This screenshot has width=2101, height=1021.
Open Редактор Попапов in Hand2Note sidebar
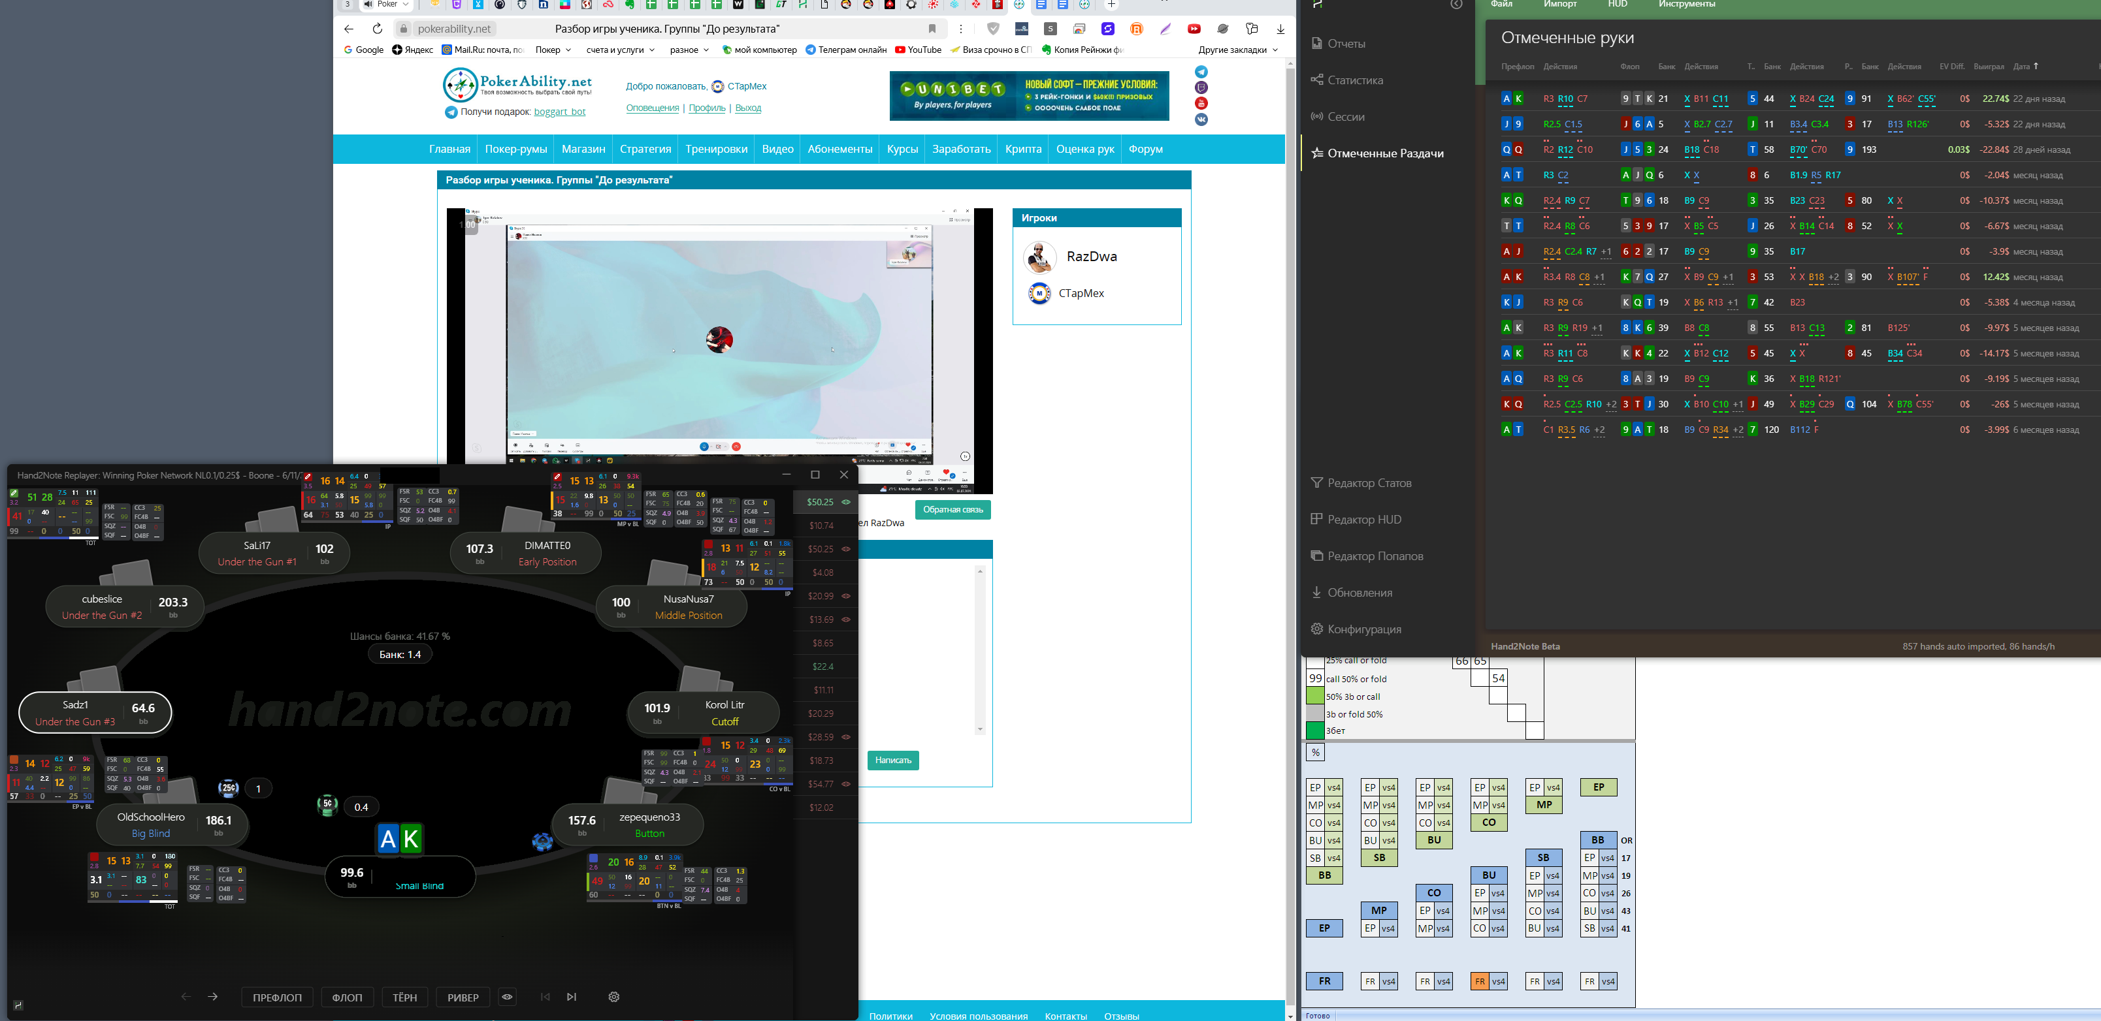click(x=1366, y=556)
